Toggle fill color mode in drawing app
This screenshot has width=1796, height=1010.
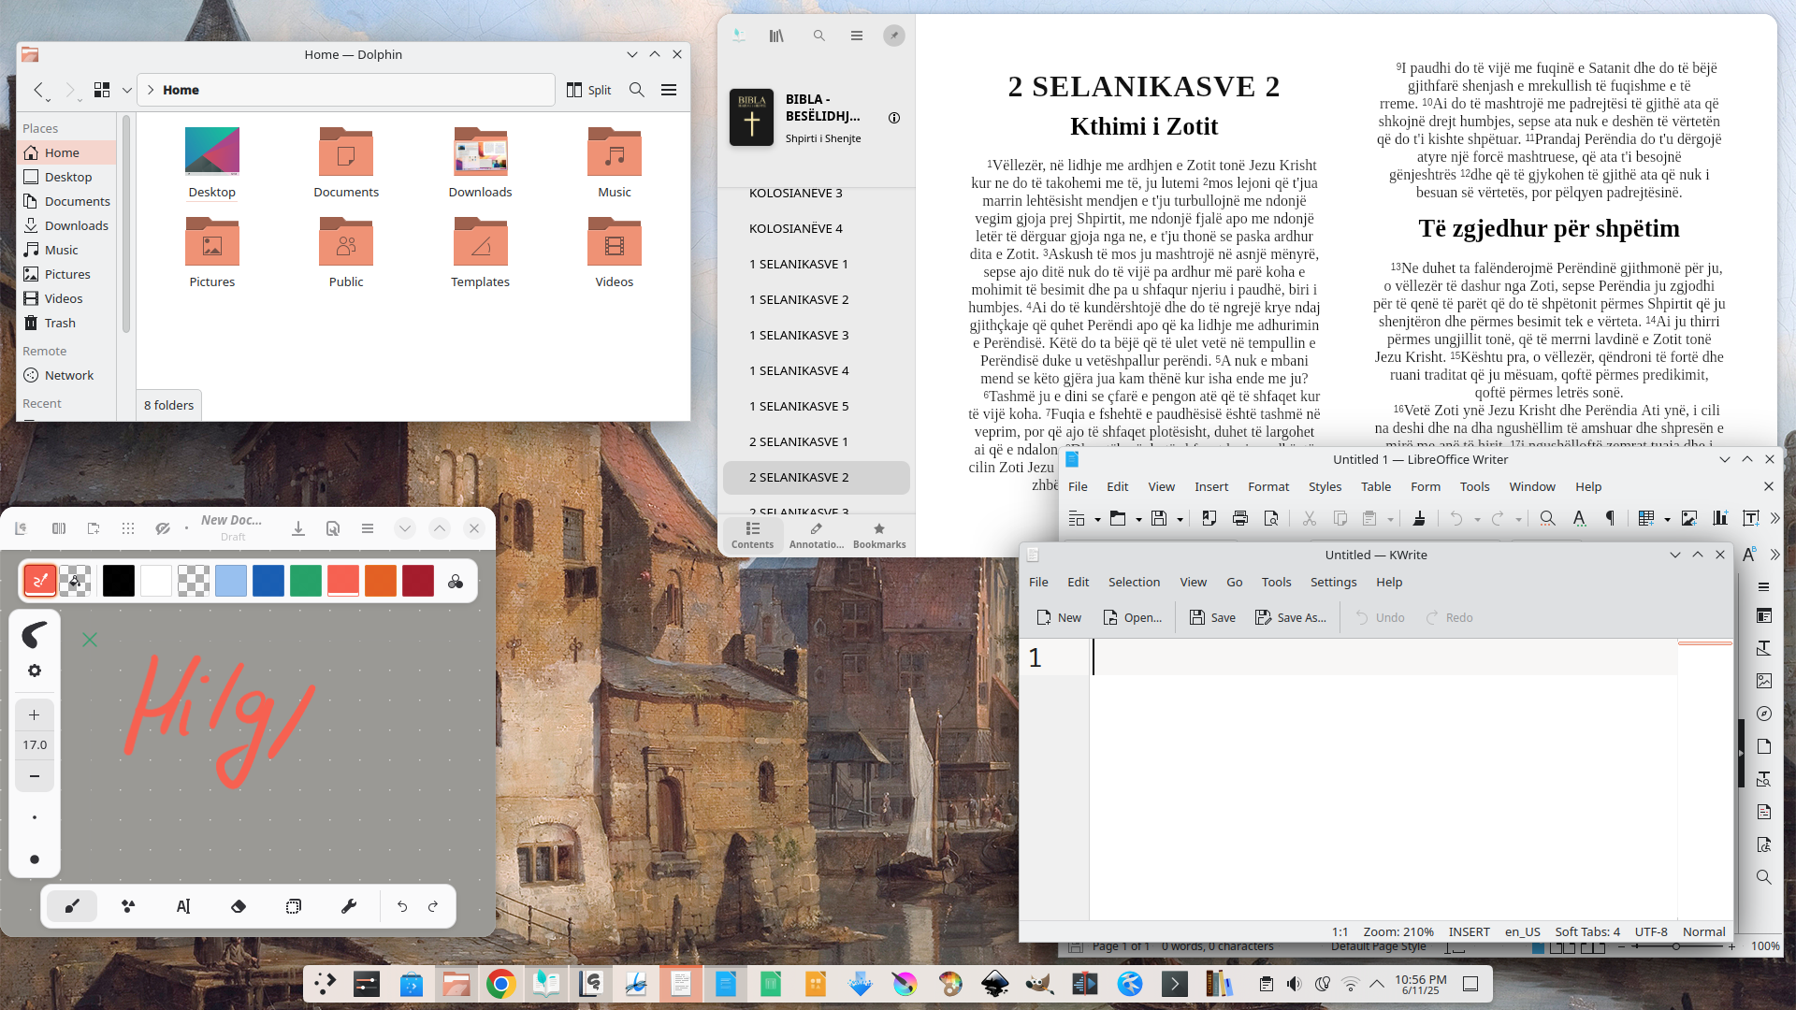(x=76, y=581)
